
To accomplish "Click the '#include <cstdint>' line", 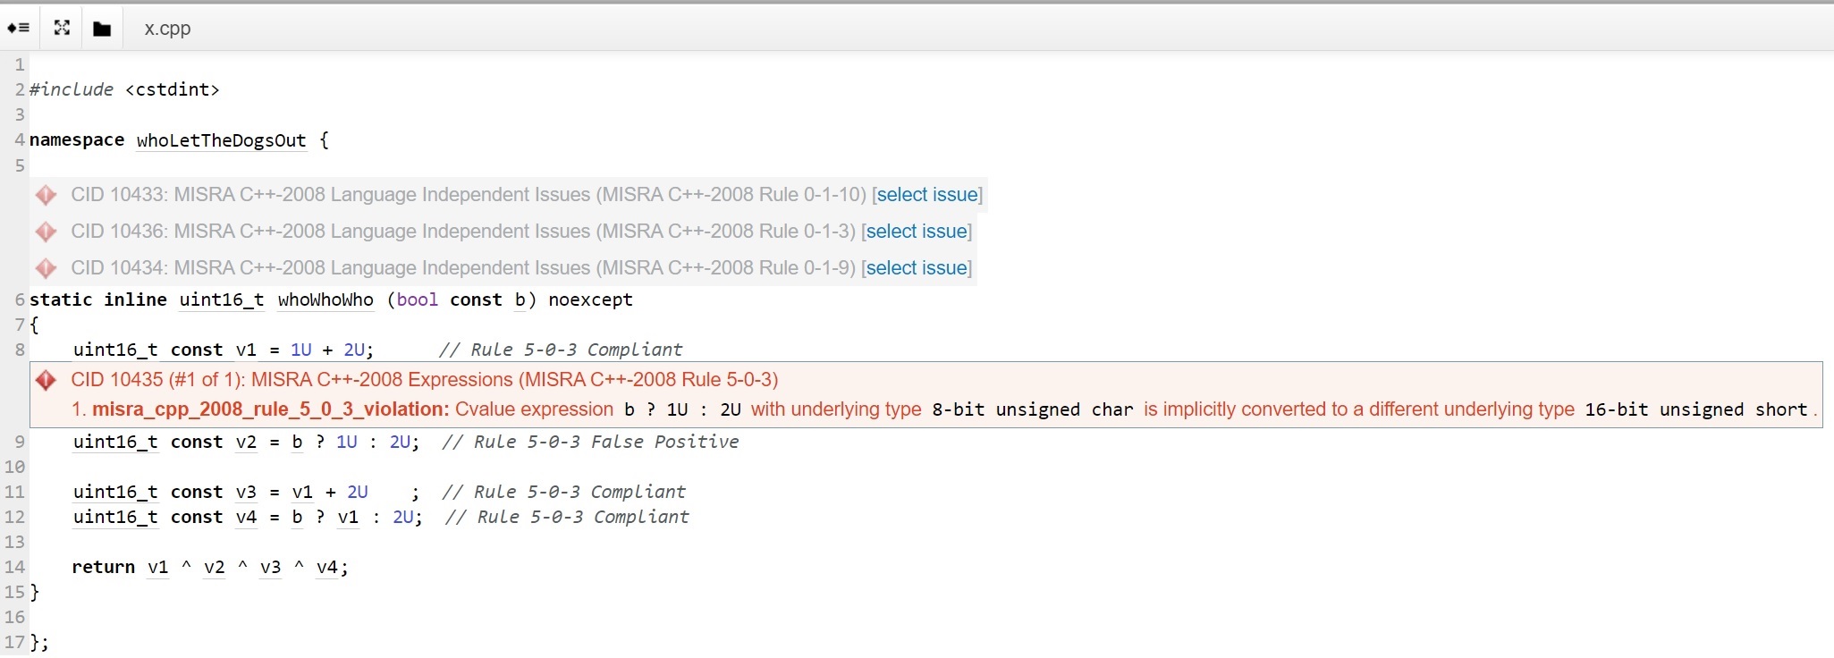I will click(124, 89).
